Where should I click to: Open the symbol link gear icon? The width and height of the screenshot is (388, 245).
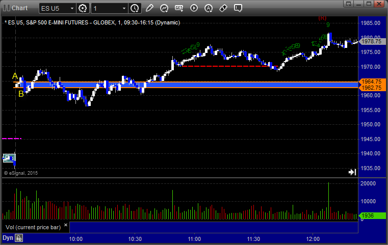84,8
